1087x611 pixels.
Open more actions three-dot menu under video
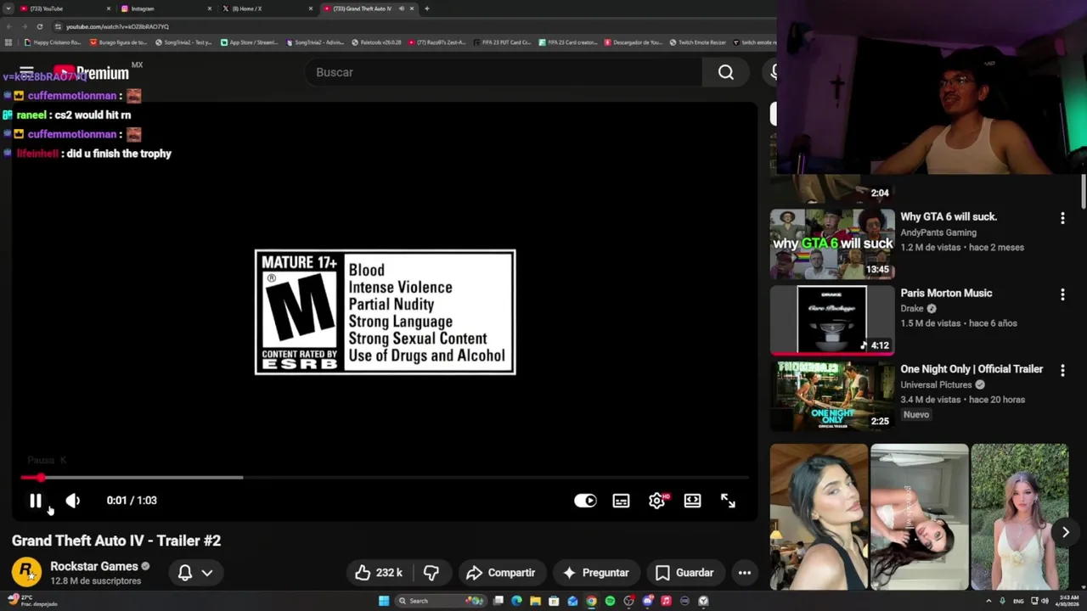tap(745, 573)
